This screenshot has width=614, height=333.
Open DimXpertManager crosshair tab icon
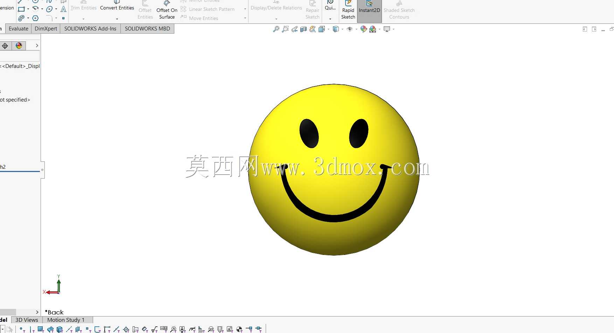point(5,46)
